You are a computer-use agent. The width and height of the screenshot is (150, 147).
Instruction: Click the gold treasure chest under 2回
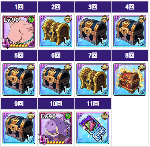(x=56, y=31)
